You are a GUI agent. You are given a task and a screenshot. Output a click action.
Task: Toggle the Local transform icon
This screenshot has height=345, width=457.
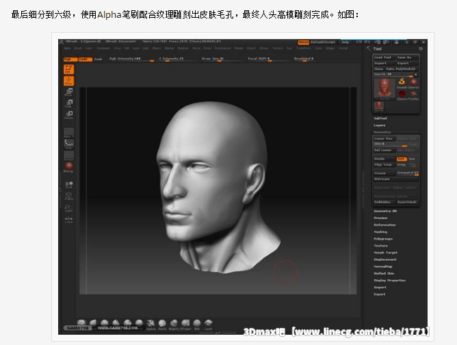coord(69,185)
